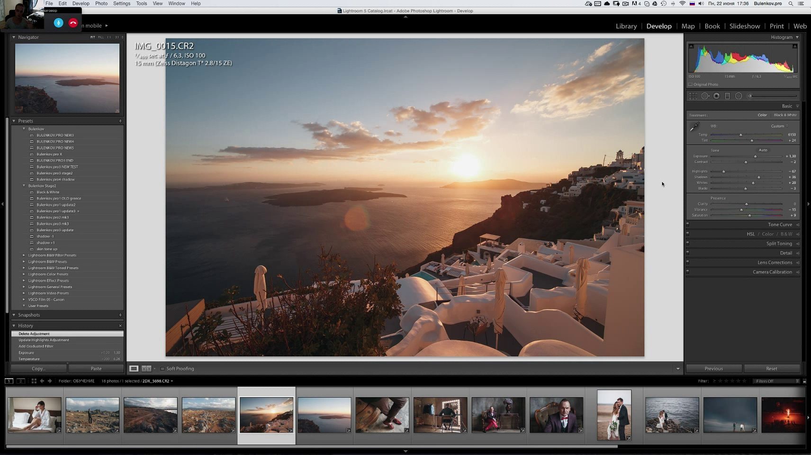Collapse the History panel

click(x=14, y=326)
